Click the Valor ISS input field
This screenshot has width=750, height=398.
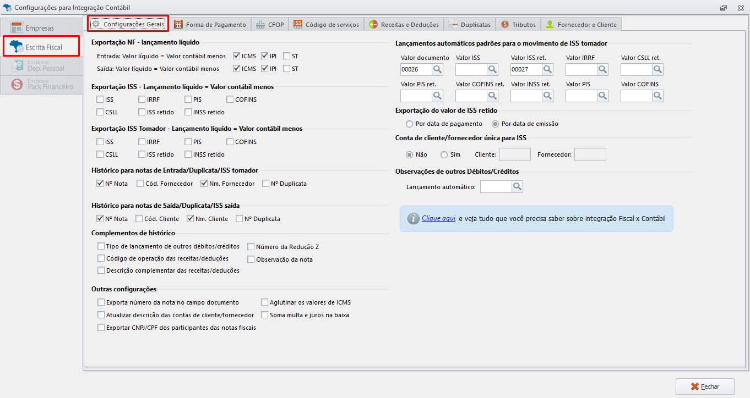(471, 69)
